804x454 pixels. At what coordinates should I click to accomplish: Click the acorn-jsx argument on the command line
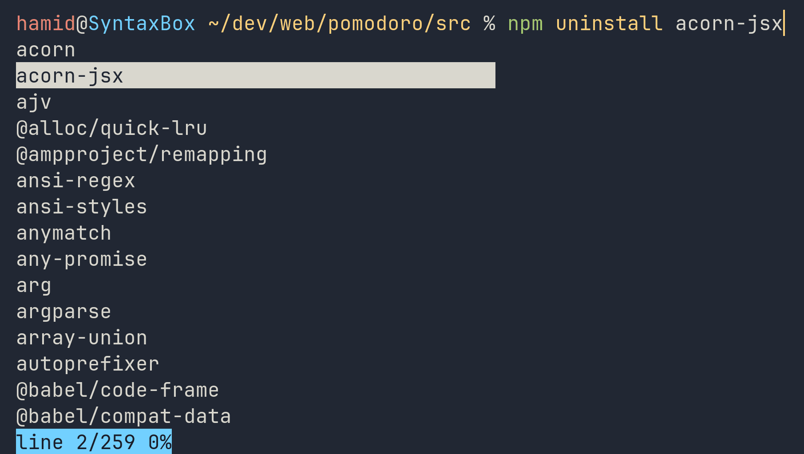tap(729, 24)
